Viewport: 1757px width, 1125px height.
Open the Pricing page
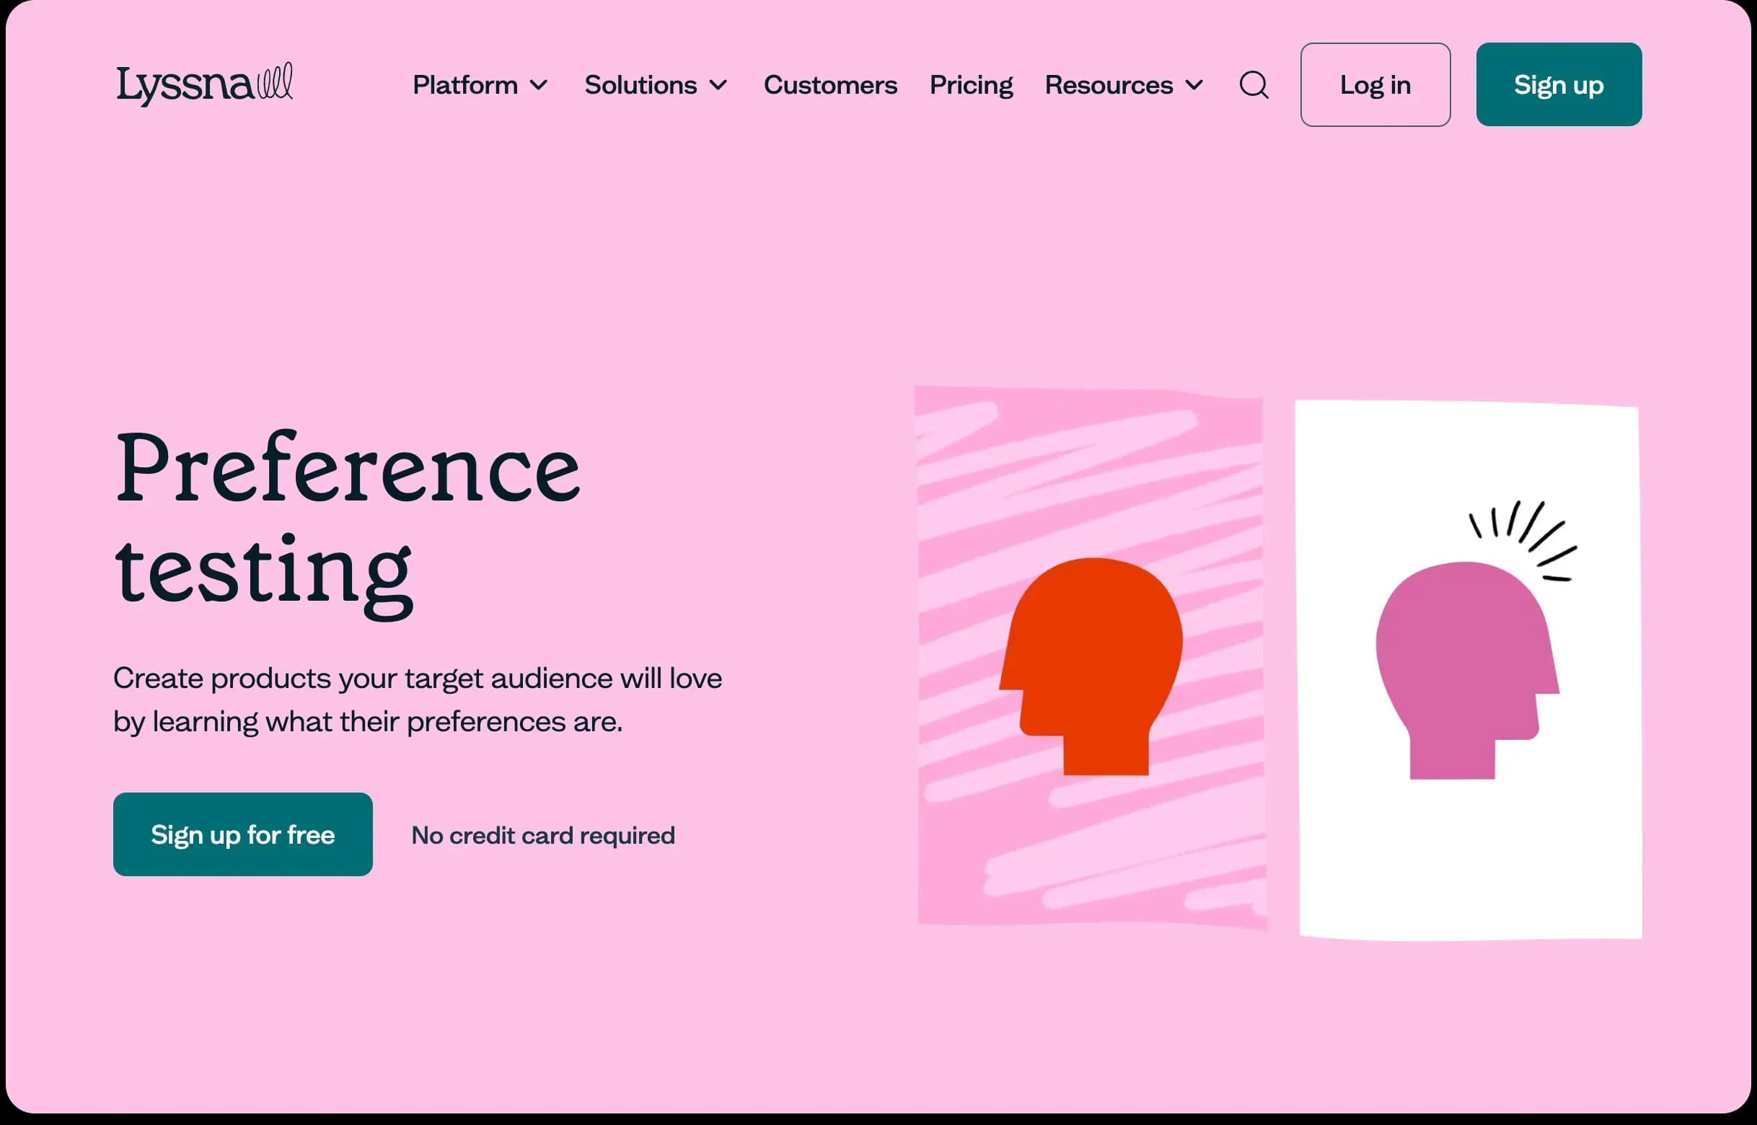tap(970, 85)
